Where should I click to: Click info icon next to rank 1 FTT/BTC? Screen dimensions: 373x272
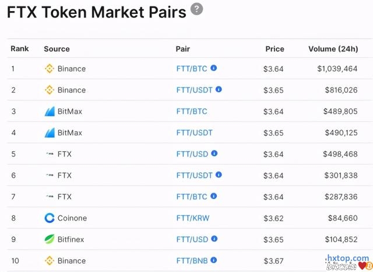click(214, 68)
